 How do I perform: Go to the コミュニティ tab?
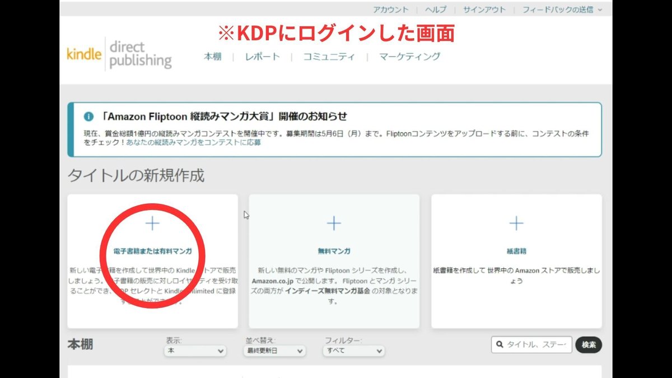tap(329, 57)
